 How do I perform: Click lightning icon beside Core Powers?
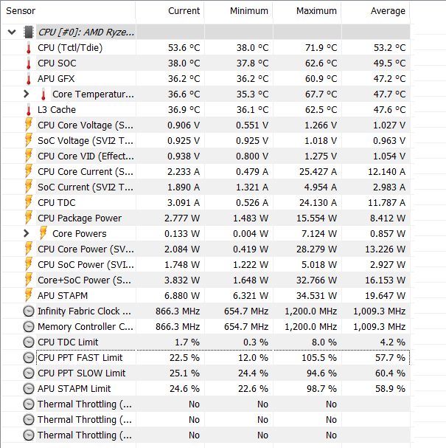(43, 233)
